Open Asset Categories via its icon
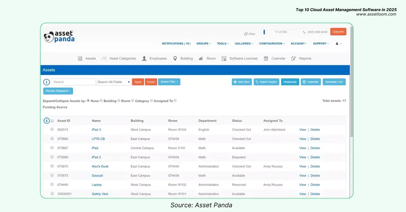This screenshot has width=406, height=212. coord(104,58)
